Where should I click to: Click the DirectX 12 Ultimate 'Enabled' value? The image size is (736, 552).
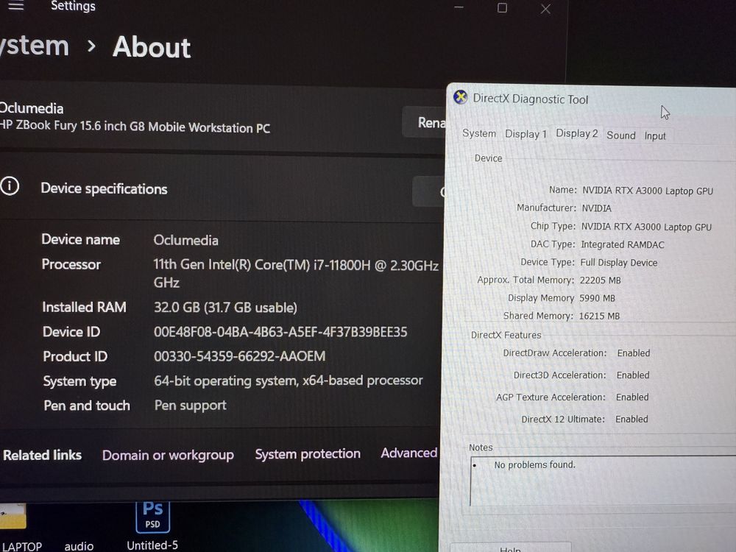tap(631, 420)
